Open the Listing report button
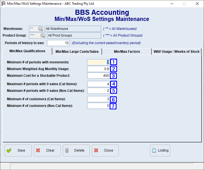The image size is (204, 170). coord(160,150)
